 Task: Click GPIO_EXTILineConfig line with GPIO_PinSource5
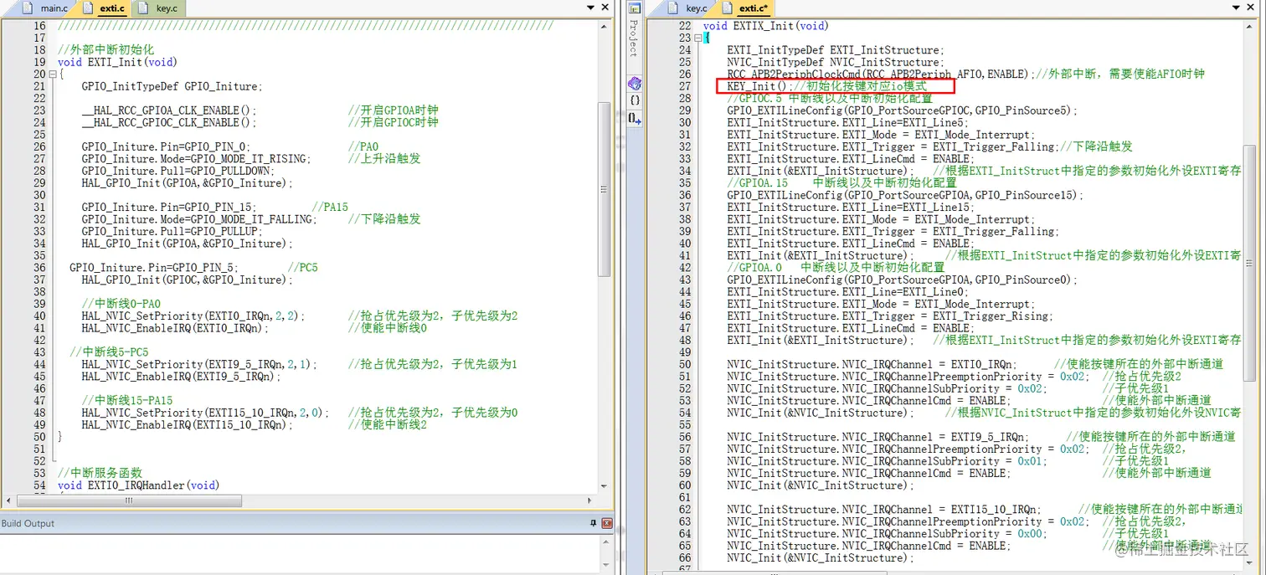coord(903,110)
